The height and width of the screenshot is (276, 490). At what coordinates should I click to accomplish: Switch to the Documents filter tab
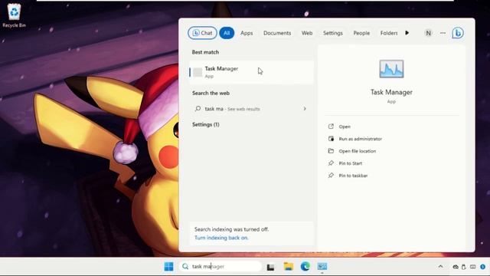277,33
